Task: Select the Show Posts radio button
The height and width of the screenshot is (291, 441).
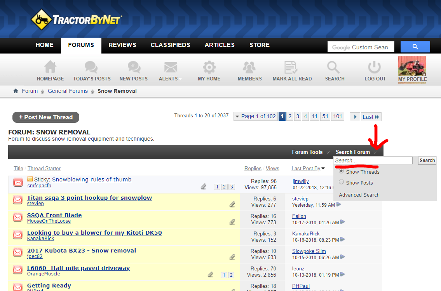Action: (x=342, y=182)
